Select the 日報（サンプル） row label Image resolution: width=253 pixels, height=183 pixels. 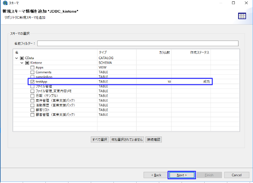tap(47, 96)
